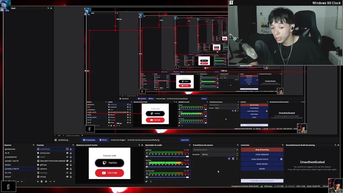Screen dimensions: 343x193
Task: Toggle lock on tommy.mp4 source
Action: pyautogui.click(x=71, y=153)
